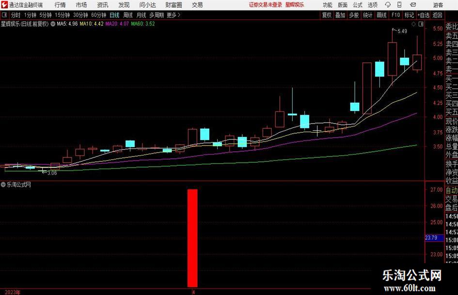The image size is (458, 295).
Task: Select the 日线 daily period tab
Action: pyautogui.click(x=114, y=15)
